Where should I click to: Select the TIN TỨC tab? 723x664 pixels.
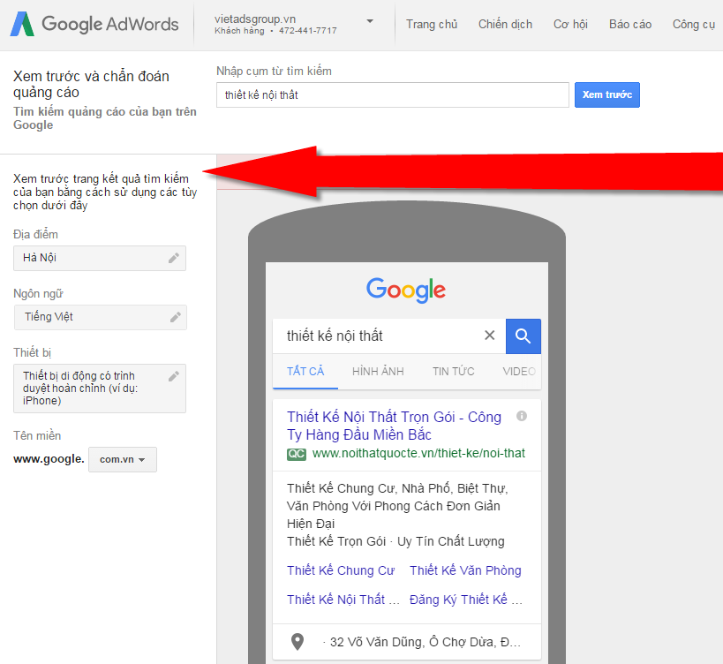(x=453, y=372)
